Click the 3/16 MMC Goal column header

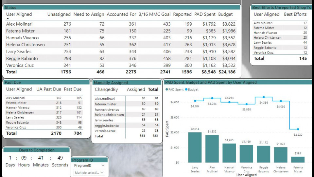[154, 14]
